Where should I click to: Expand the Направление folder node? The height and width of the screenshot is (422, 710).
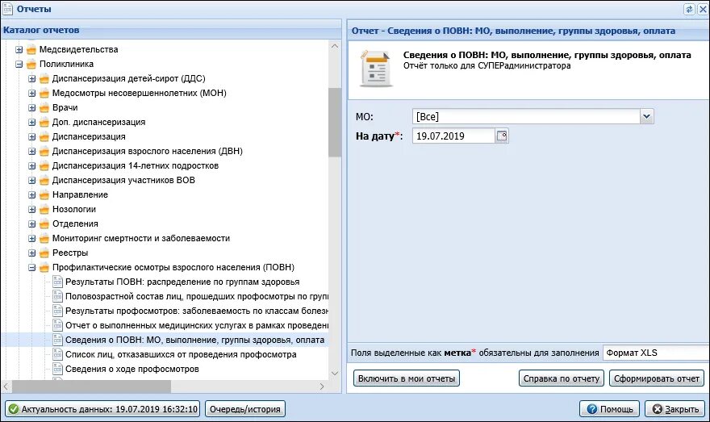click(31, 194)
